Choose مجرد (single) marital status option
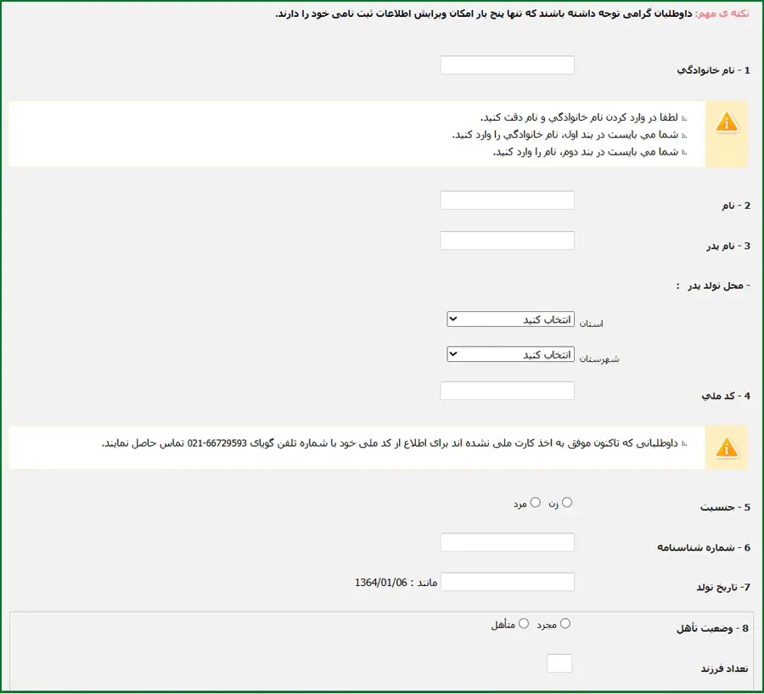Screen dimensions: 764x694 [x=565, y=623]
